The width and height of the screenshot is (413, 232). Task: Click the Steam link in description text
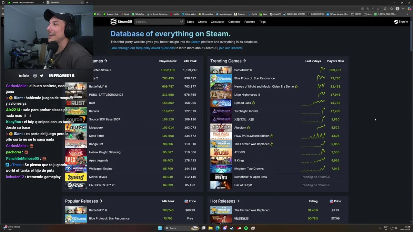196,42
